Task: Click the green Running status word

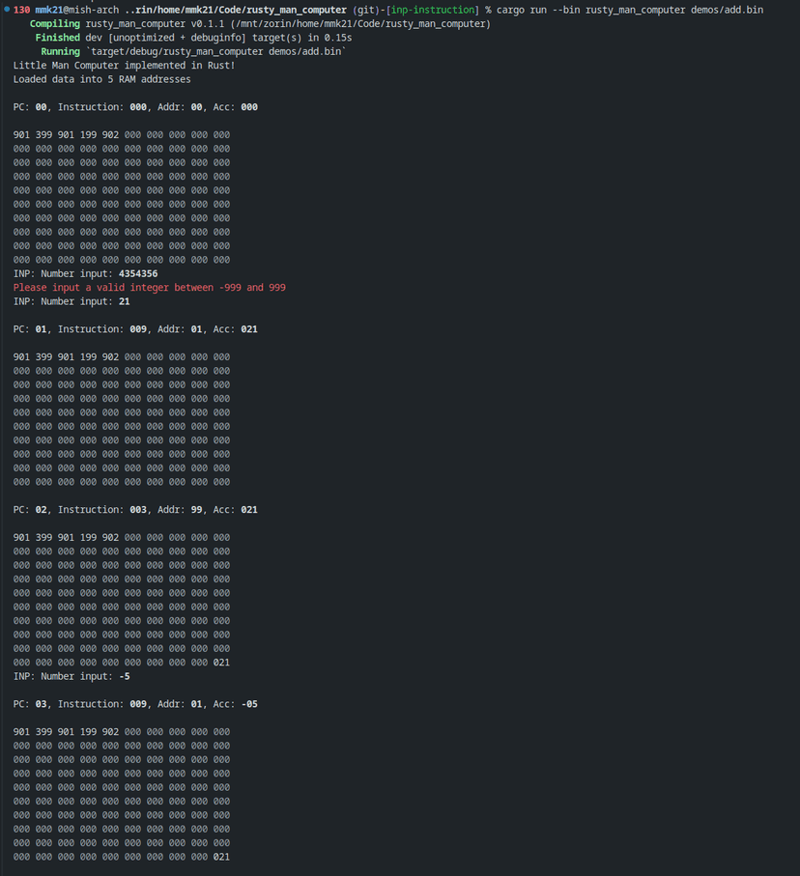Action: [61, 51]
